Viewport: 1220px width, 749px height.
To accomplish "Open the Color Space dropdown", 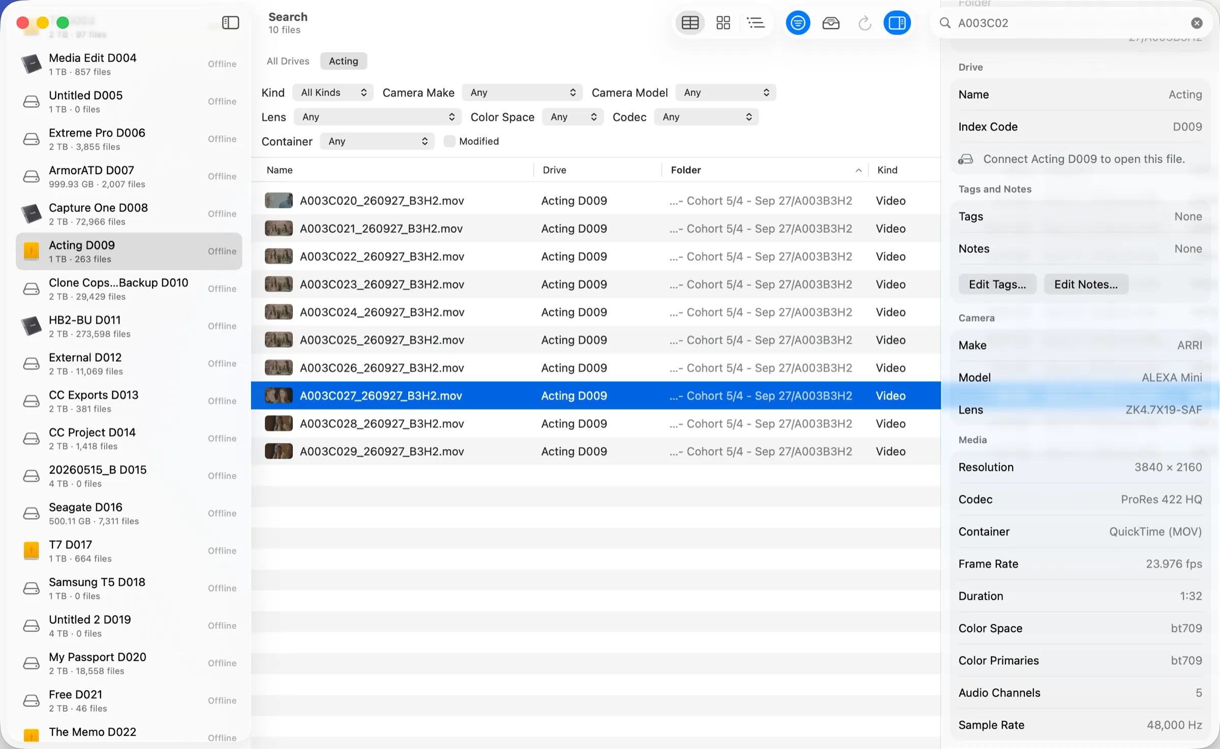I will pyautogui.click(x=573, y=117).
